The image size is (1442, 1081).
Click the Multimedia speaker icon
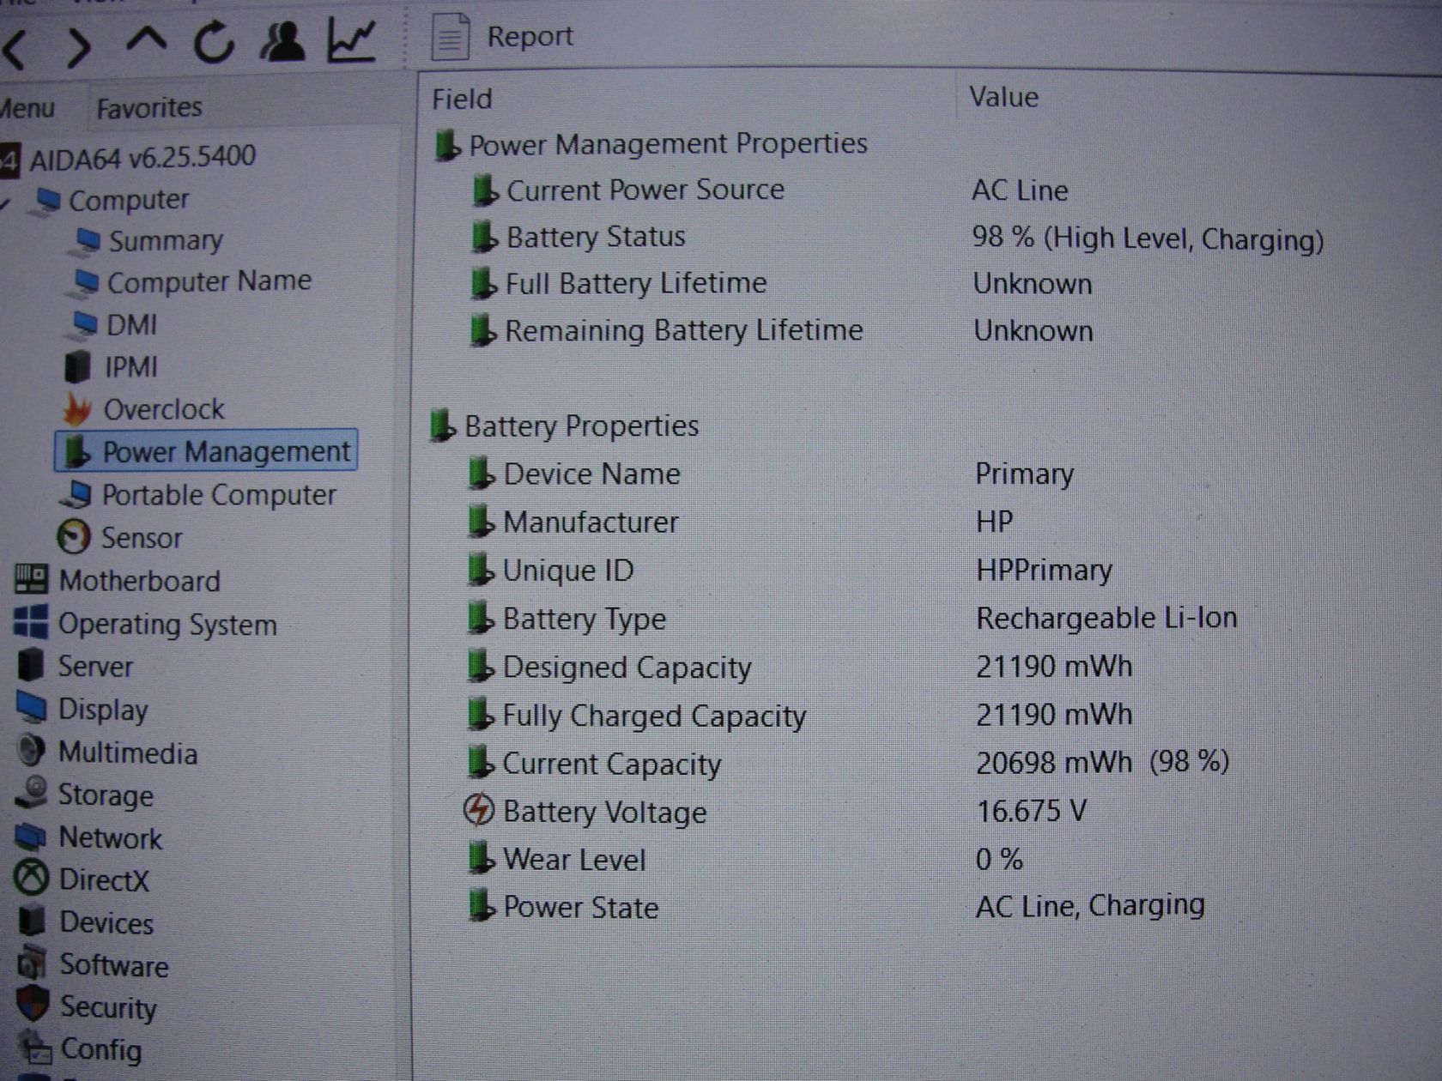point(32,750)
